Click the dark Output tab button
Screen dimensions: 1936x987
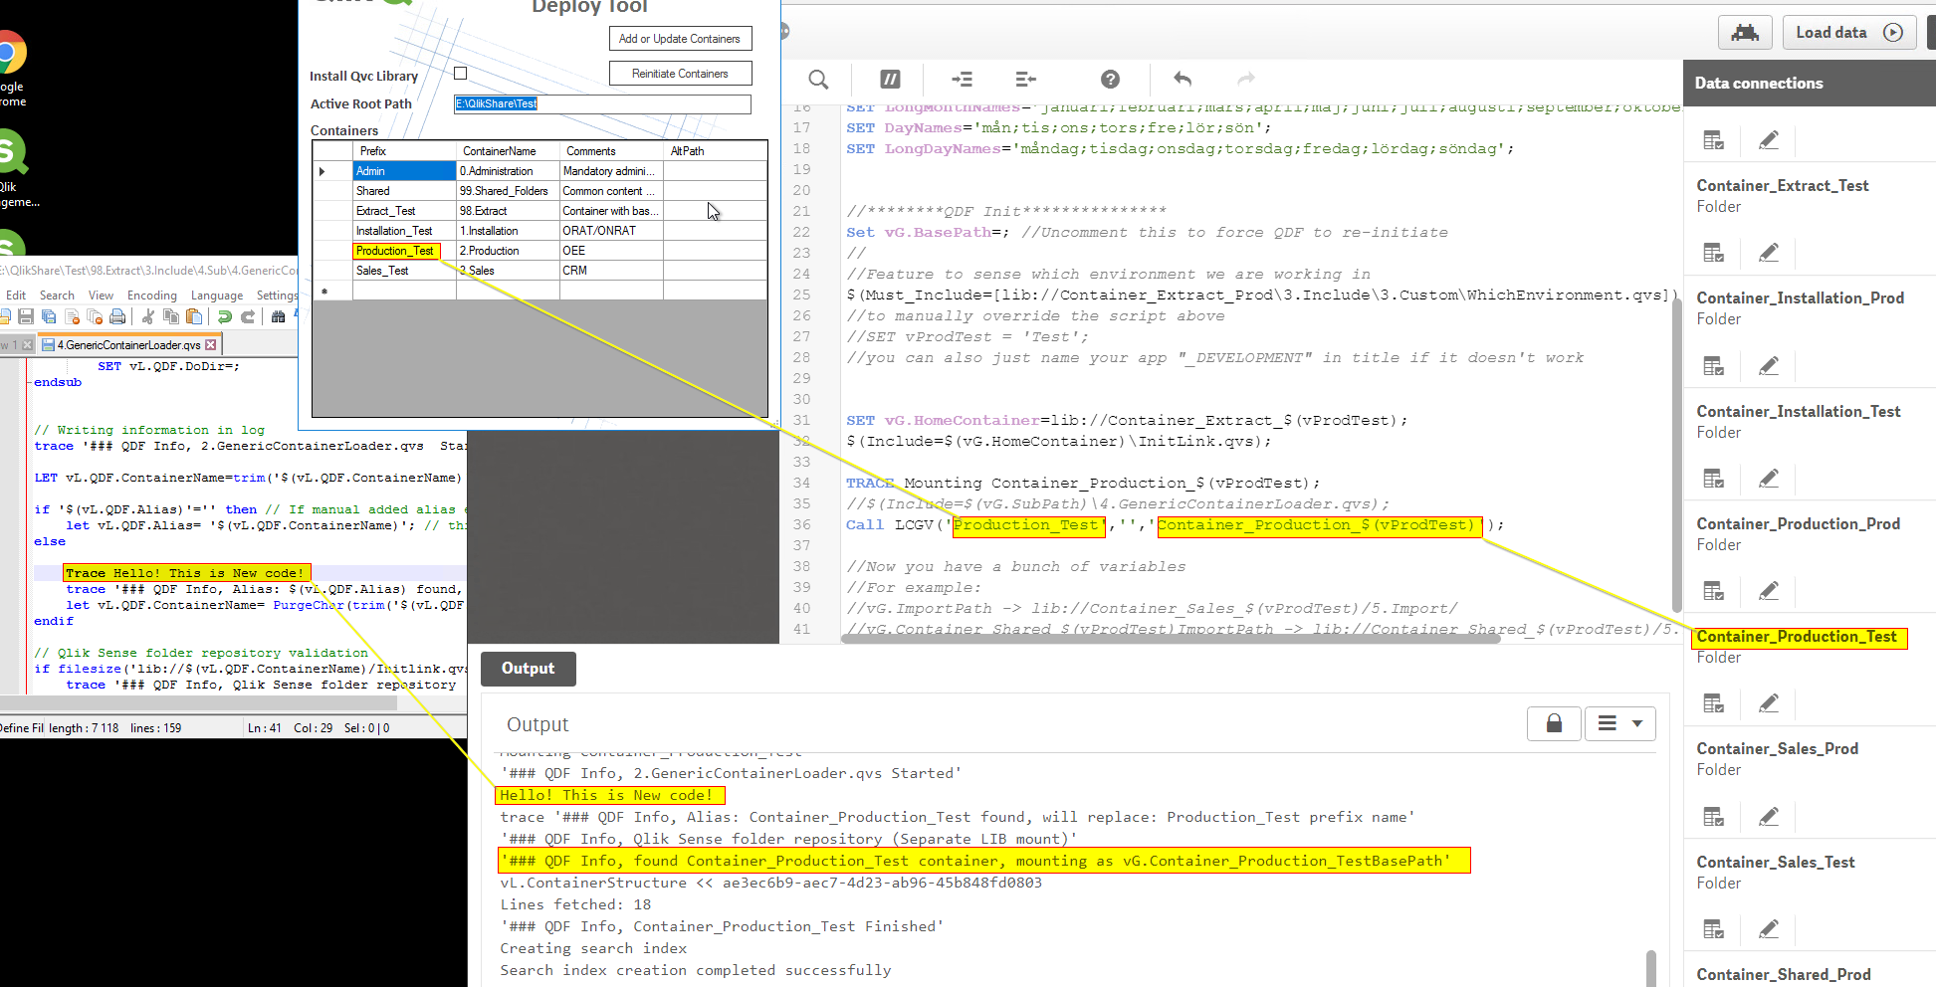click(528, 669)
